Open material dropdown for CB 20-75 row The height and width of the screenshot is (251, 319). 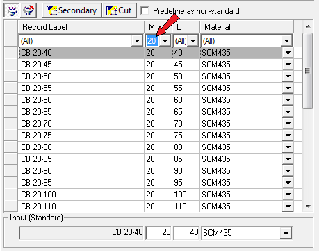[x=288, y=136]
